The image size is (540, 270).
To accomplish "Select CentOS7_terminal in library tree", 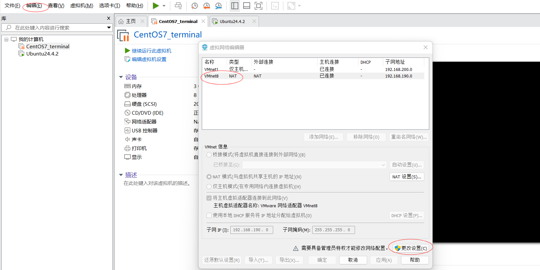I will 48,47.
